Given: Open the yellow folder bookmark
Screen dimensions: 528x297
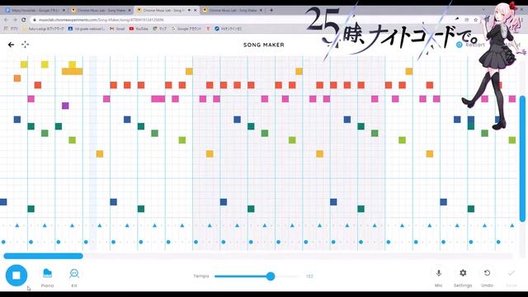Looking at the screenshot, I should [x=43, y=29].
